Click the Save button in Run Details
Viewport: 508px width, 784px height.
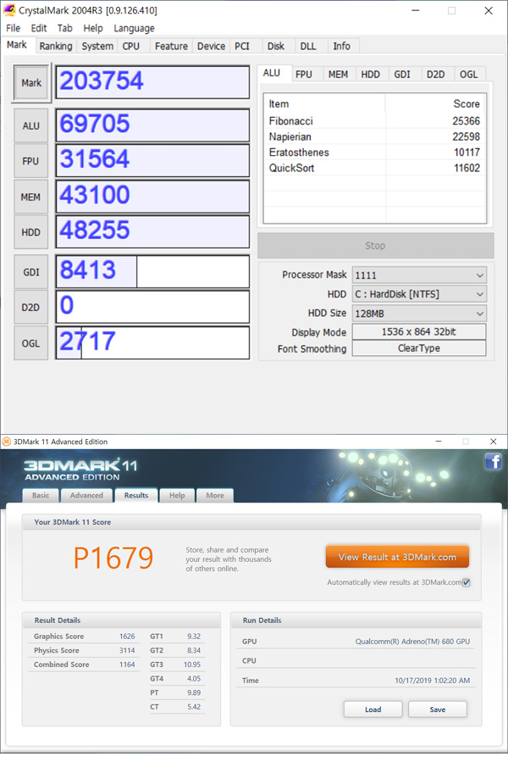[438, 709]
